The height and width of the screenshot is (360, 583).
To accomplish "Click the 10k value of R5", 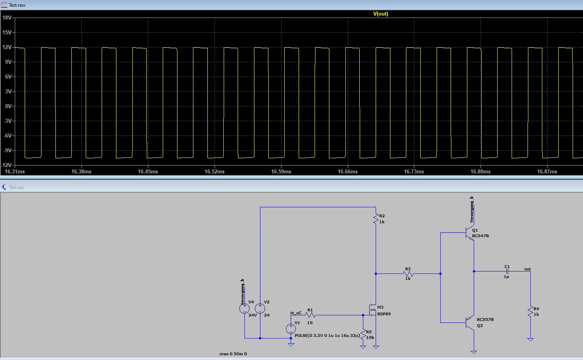I will click(x=370, y=338).
